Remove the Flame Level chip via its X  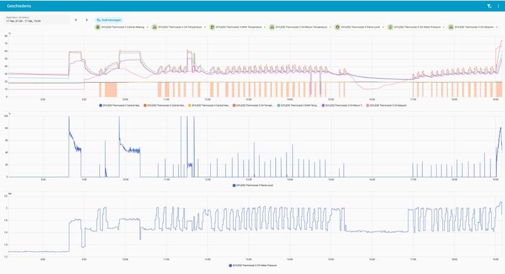383,27
